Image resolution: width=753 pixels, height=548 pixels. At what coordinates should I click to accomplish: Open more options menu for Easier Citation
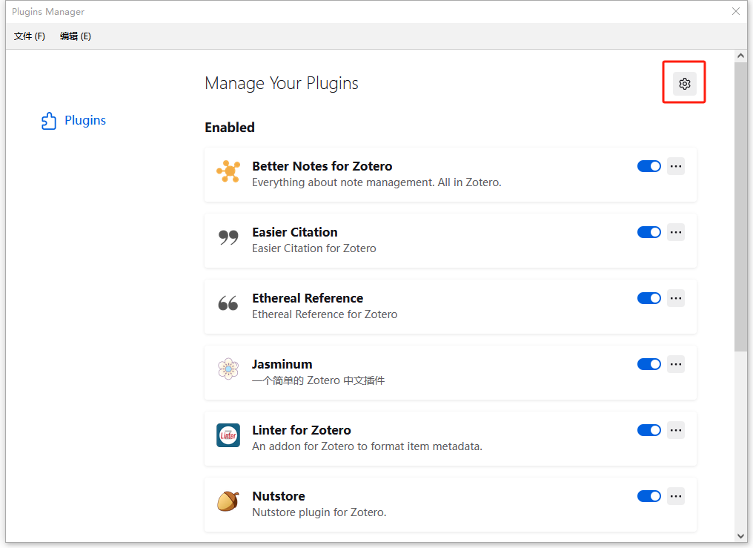(x=676, y=232)
